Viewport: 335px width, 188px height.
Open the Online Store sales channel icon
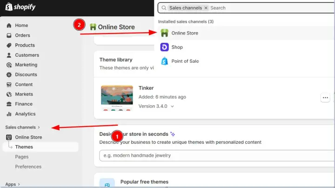point(164,33)
